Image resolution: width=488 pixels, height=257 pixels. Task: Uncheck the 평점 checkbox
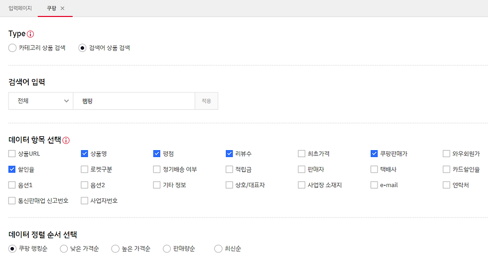(156, 154)
